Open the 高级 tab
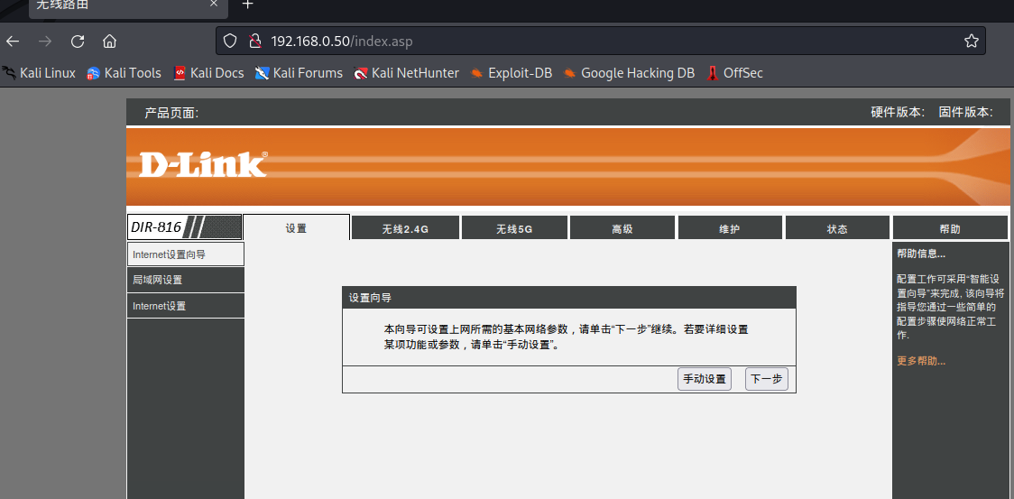This screenshot has width=1014, height=499. click(622, 228)
